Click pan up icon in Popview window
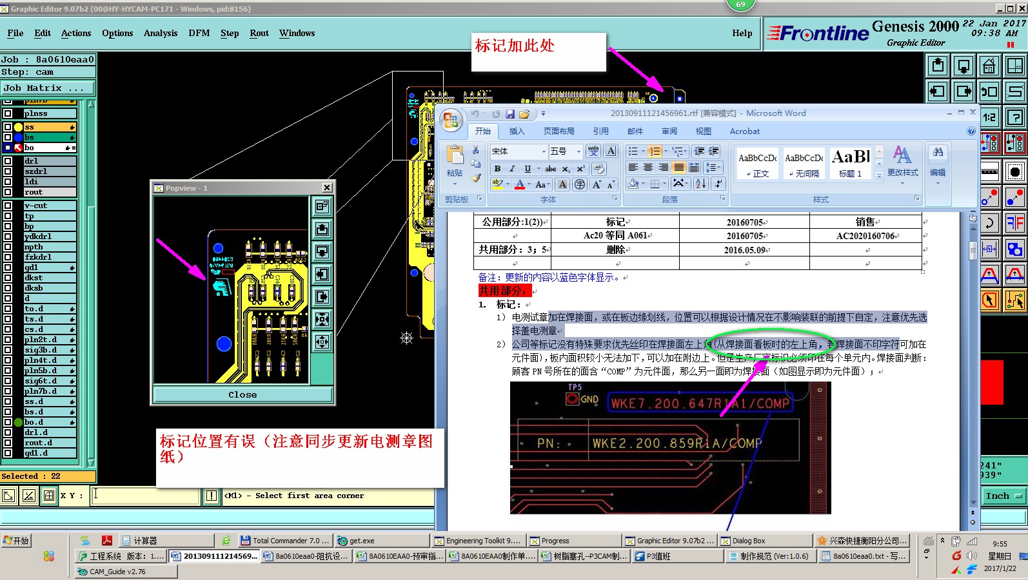The height and width of the screenshot is (580, 1028). click(322, 229)
